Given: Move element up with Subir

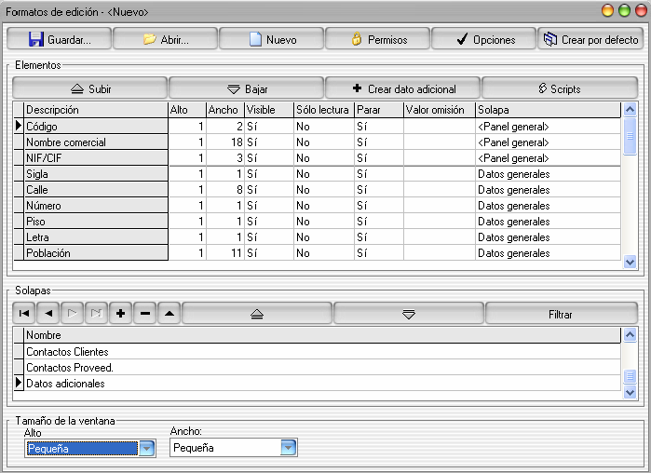Looking at the screenshot, I should pos(90,89).
